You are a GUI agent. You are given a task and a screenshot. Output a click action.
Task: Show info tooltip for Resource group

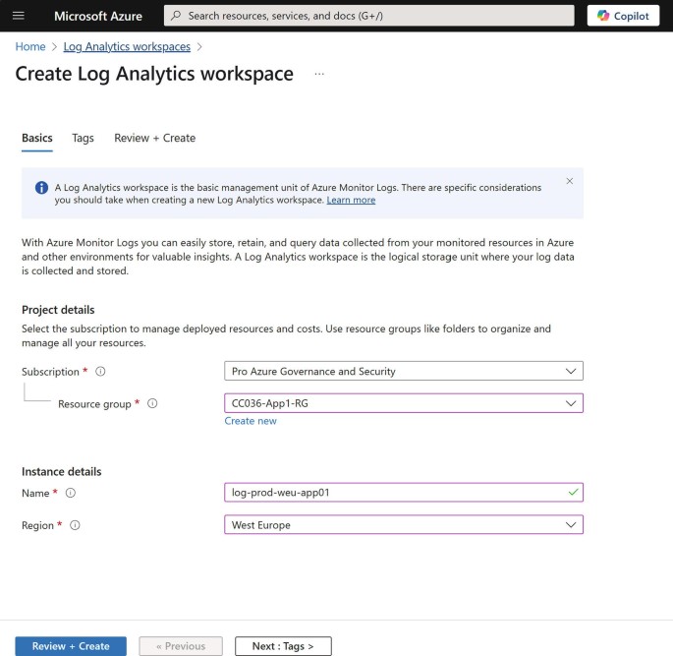153,403
